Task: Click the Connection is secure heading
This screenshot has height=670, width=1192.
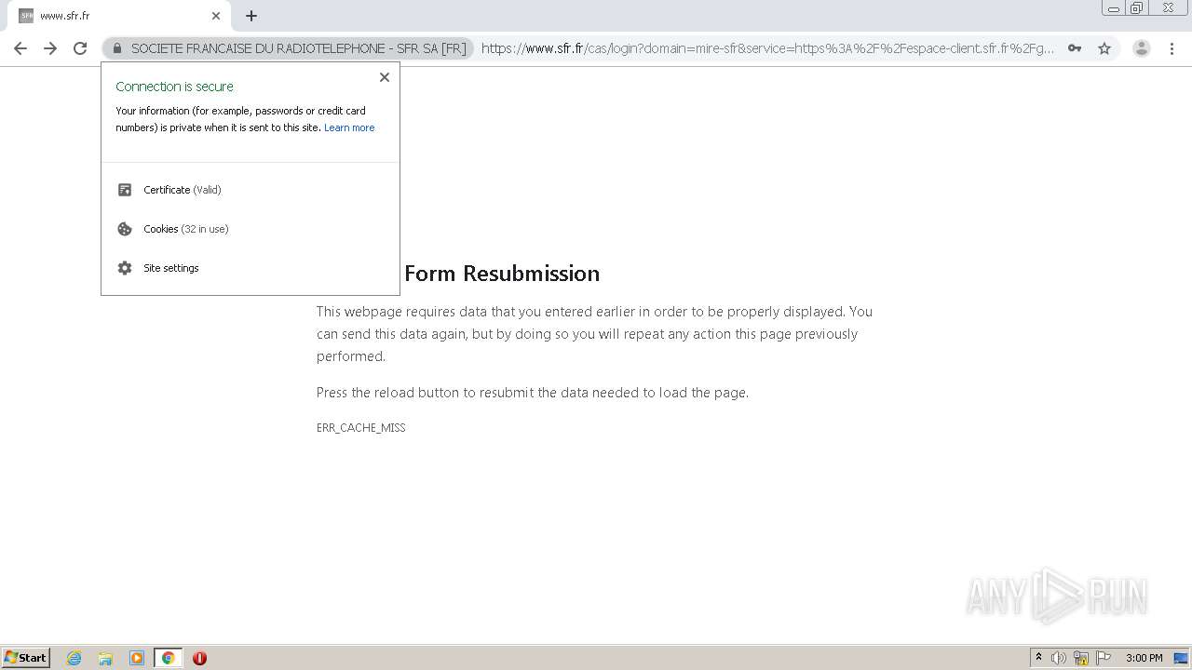Action: click(x=174, y=87)
